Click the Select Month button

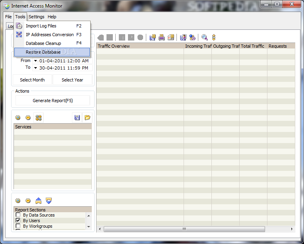coord(32,80)
